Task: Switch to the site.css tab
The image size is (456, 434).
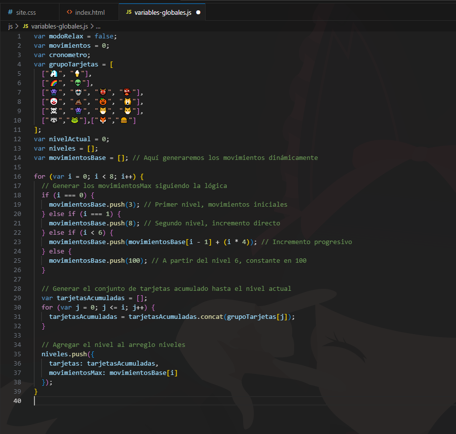Action: pyautogui.click(x=25, y=12)
